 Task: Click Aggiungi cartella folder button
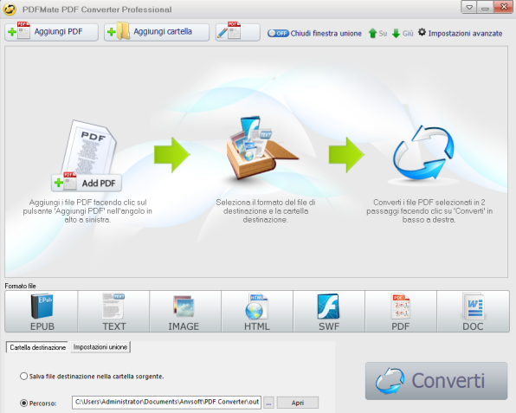point(157,32)
